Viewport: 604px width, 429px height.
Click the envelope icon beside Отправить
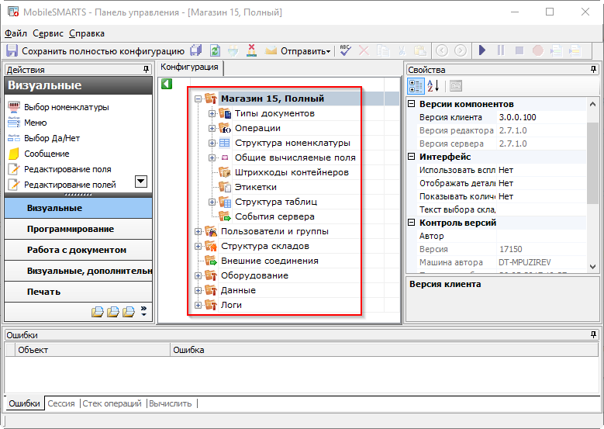point(271,50)
